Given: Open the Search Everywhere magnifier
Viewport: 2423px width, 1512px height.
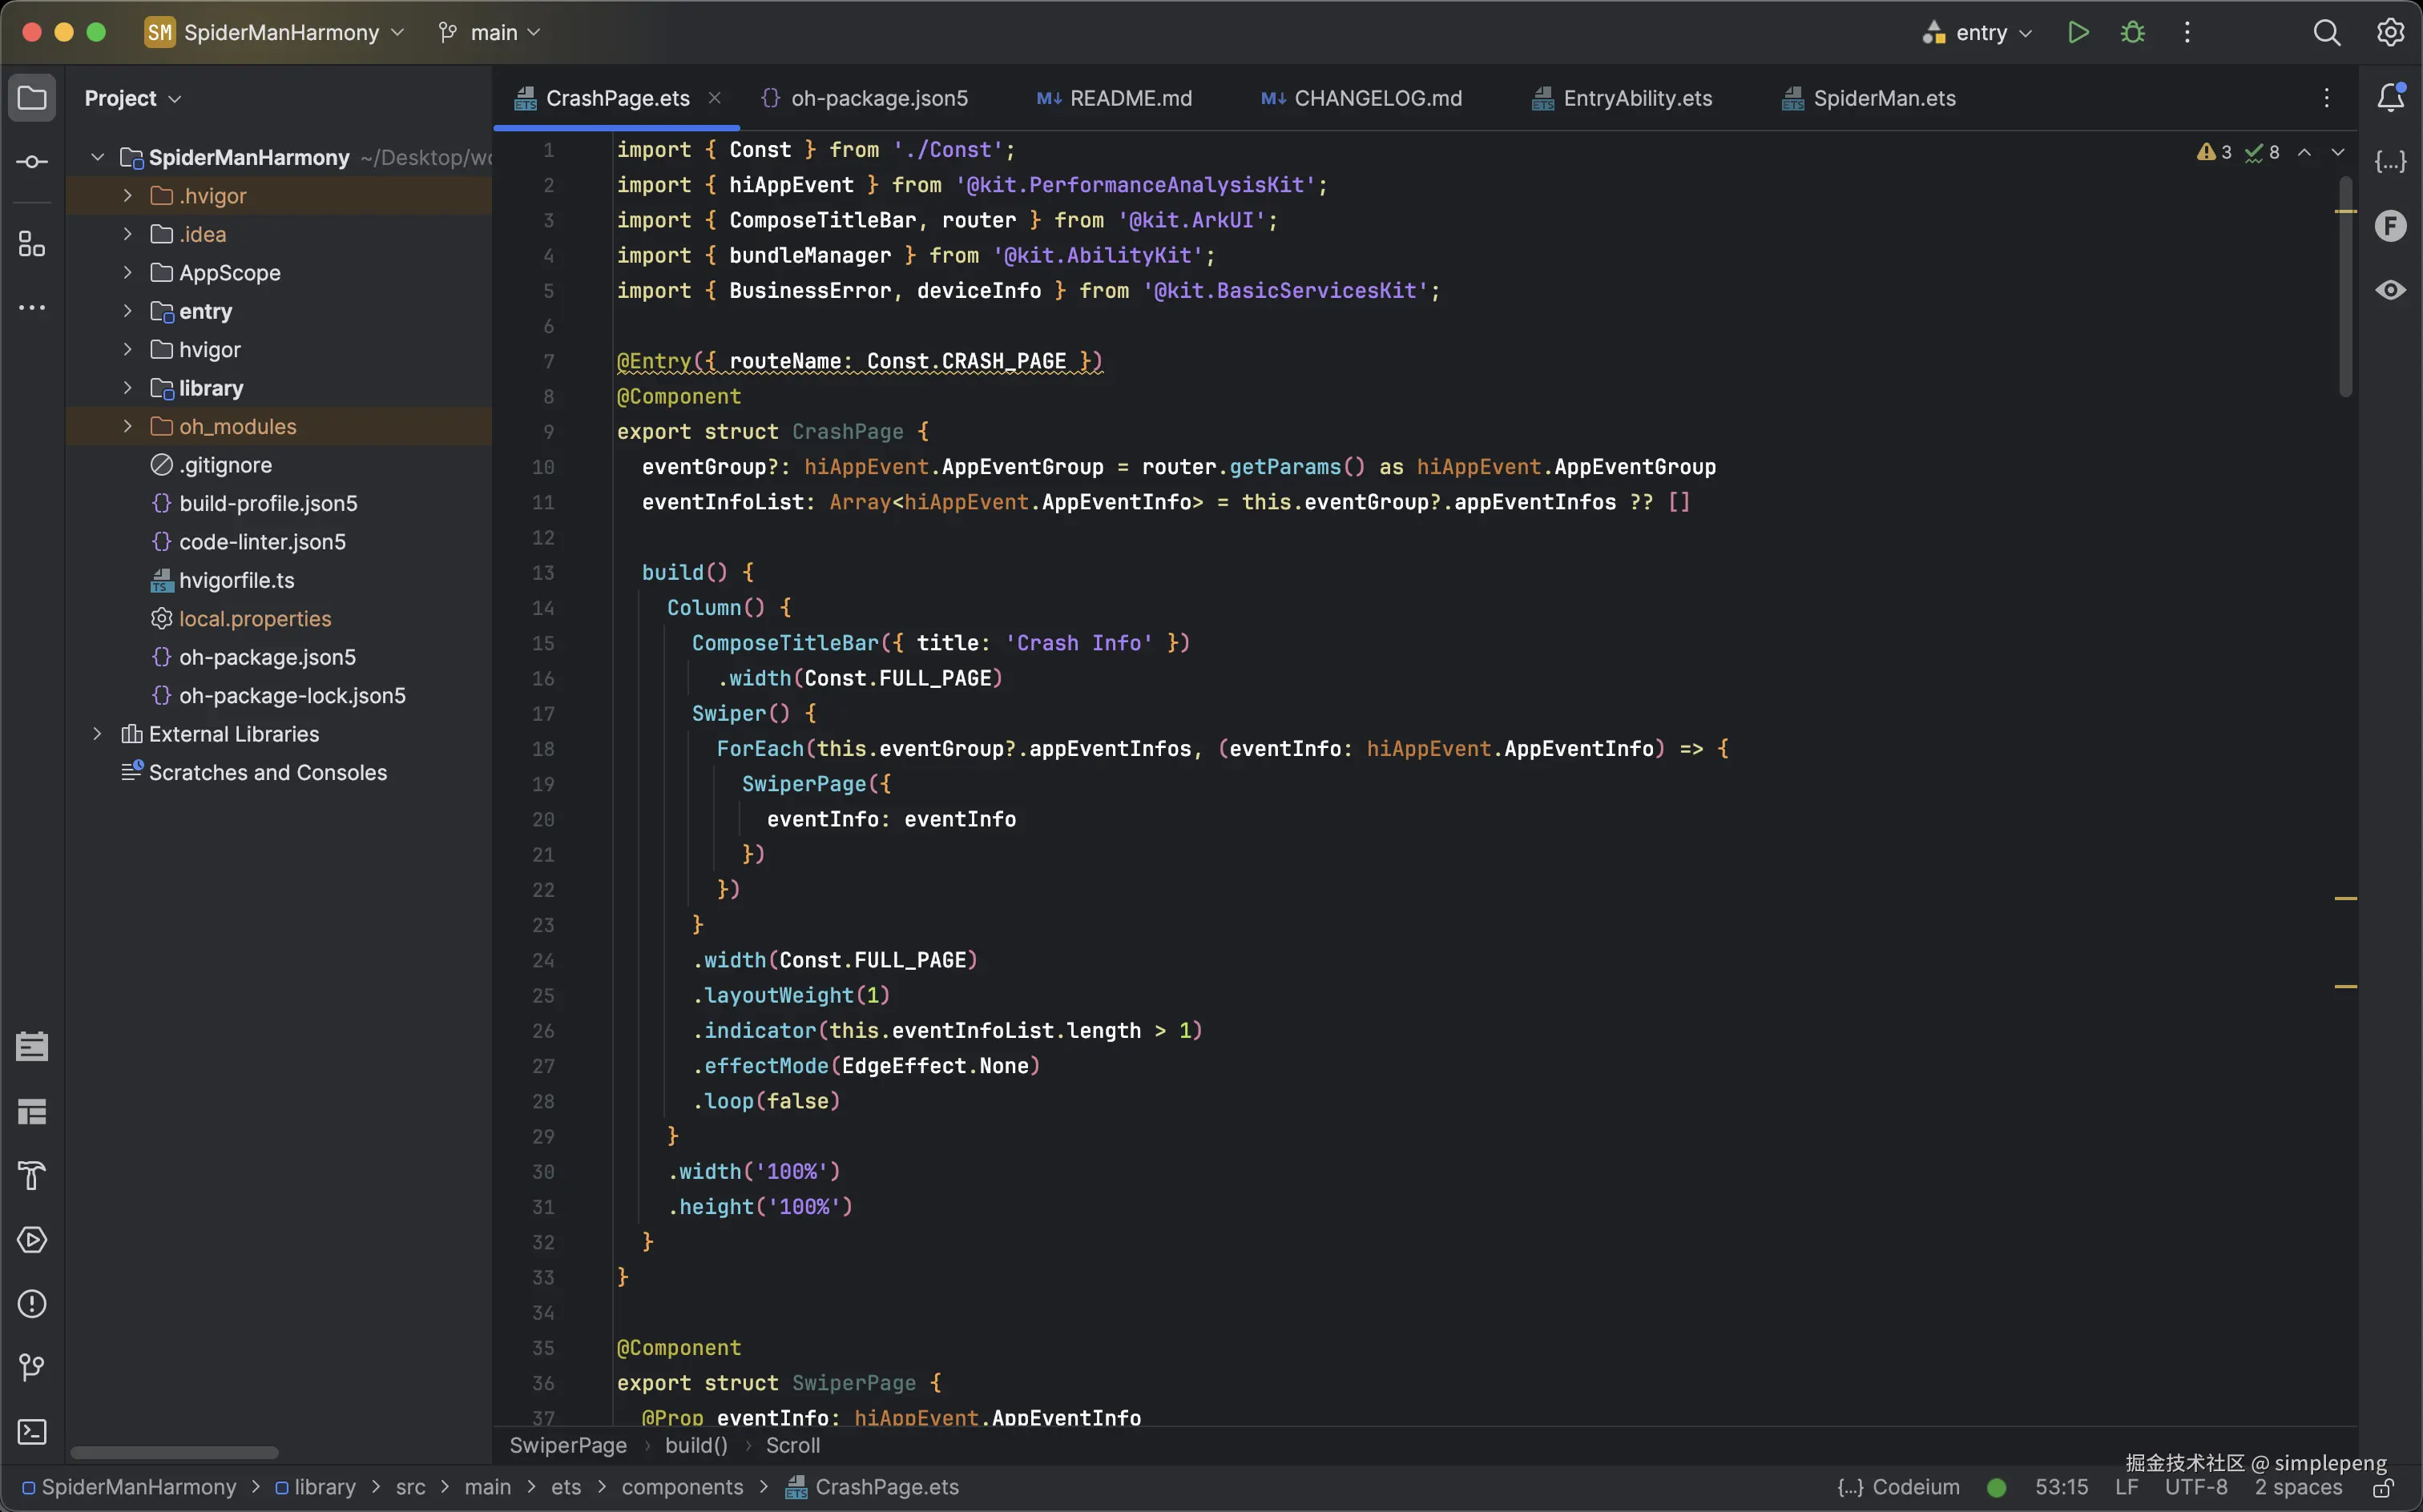Looking at the screenshot, I should pos(2326,32).
